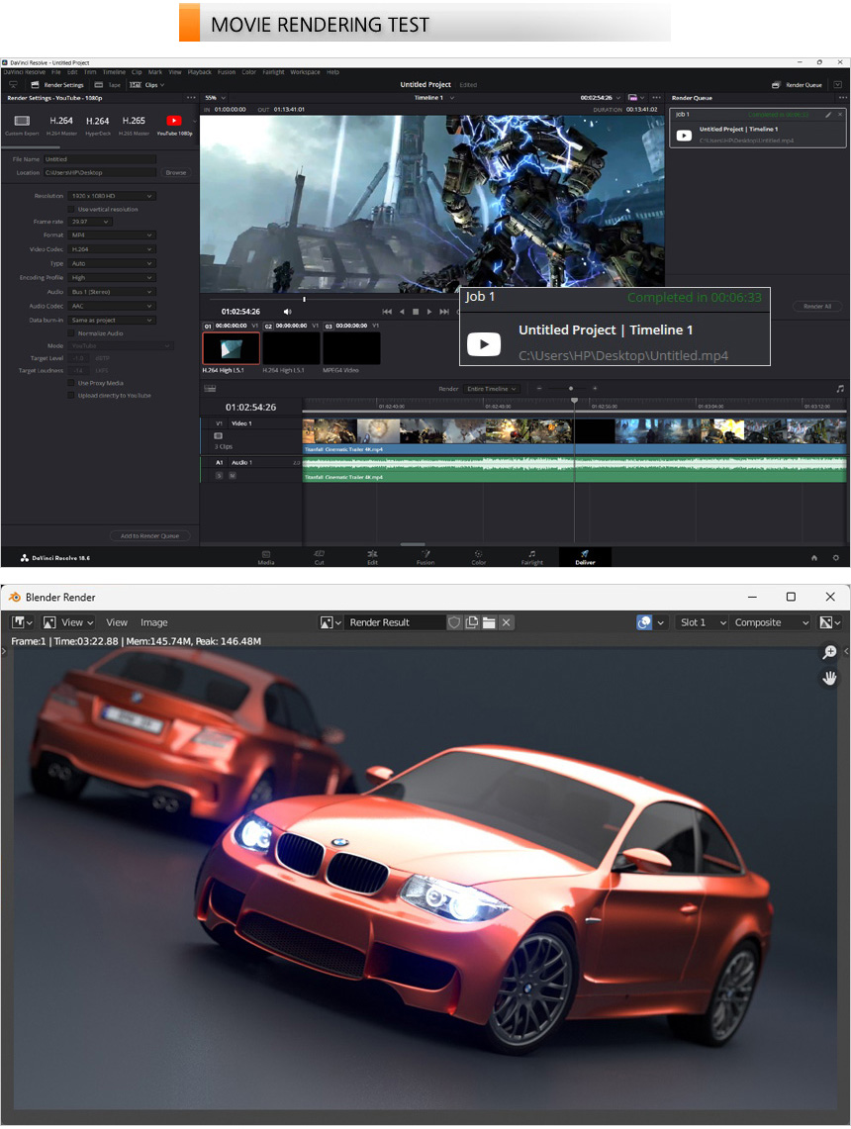Enable Upload directly to YouTube
The height and width of the screenshot is (1129, 851).
point(71,395)
